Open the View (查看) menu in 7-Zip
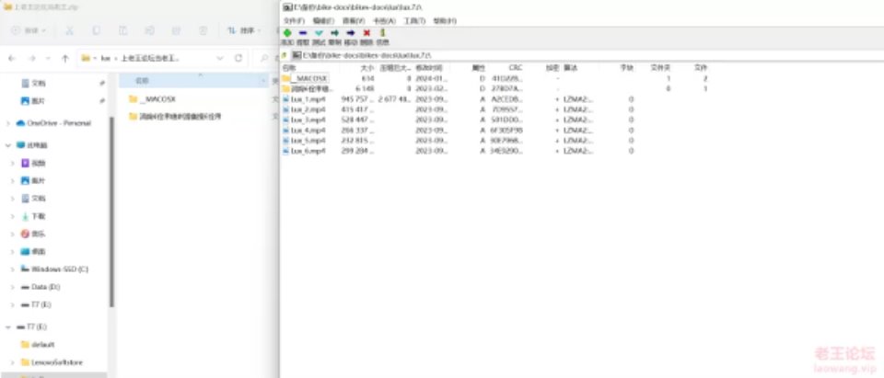The width and height of the screenshot is (884, 378). (354, 21)
